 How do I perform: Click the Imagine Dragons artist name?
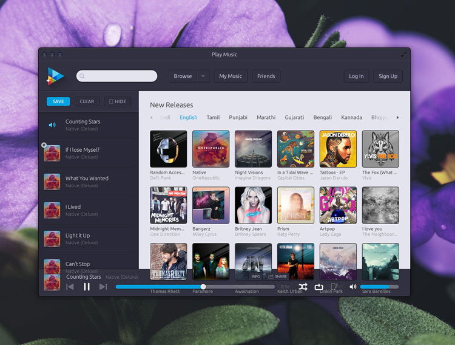[252, 178]
